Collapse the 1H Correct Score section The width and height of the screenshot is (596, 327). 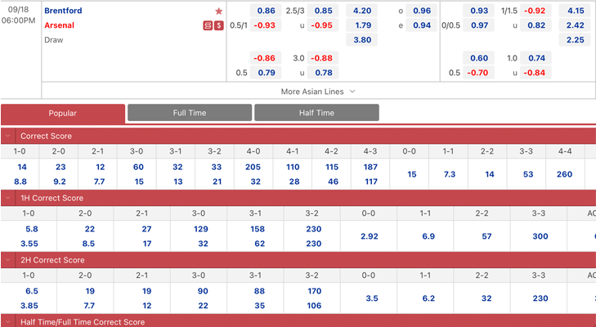click(8, 198)
